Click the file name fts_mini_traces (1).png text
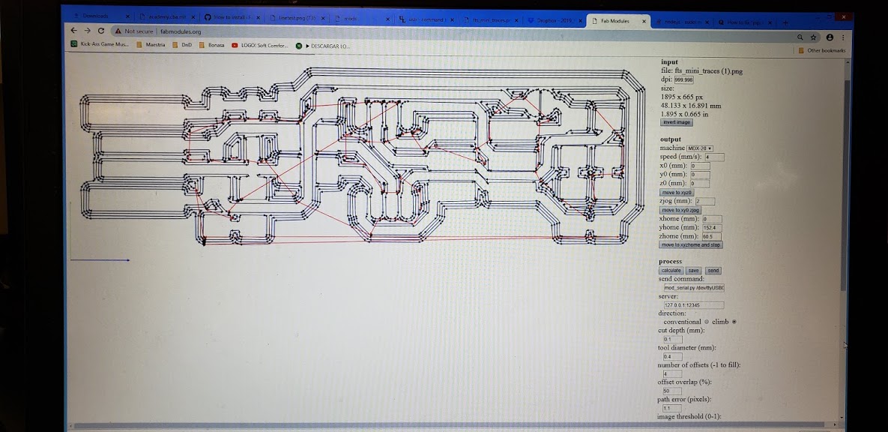The height and width of the screenshot is (432, 888). point(708,70)
